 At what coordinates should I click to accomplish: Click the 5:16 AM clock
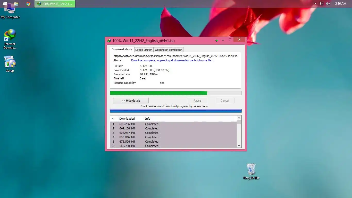pyautogui.click(x=341, y=4)
